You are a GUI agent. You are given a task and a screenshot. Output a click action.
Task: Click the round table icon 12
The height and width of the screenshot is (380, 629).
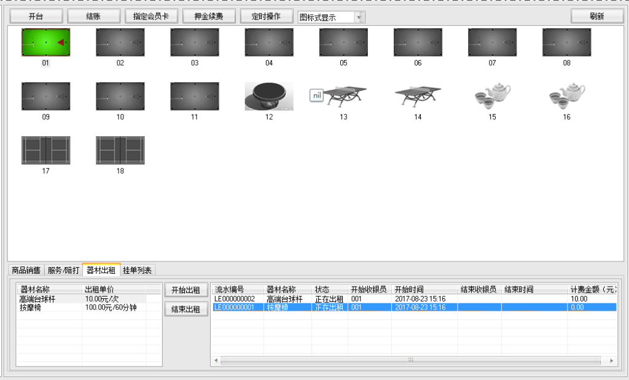[x=269, y=96]
